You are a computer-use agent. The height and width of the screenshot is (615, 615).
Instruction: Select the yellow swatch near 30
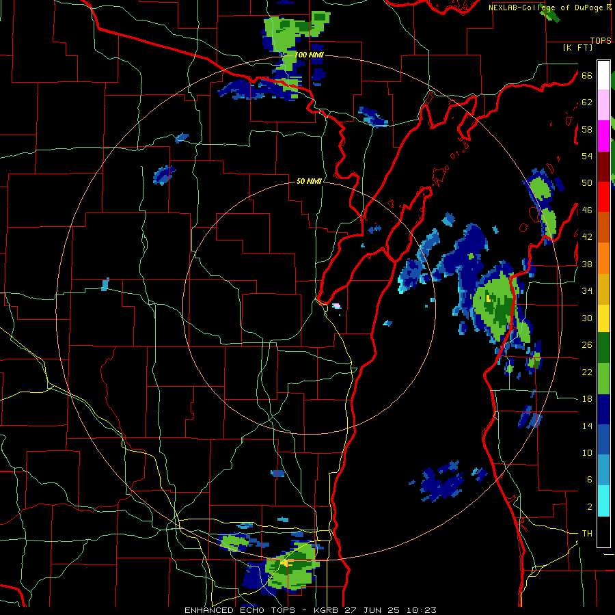click(x=603, y=318)
